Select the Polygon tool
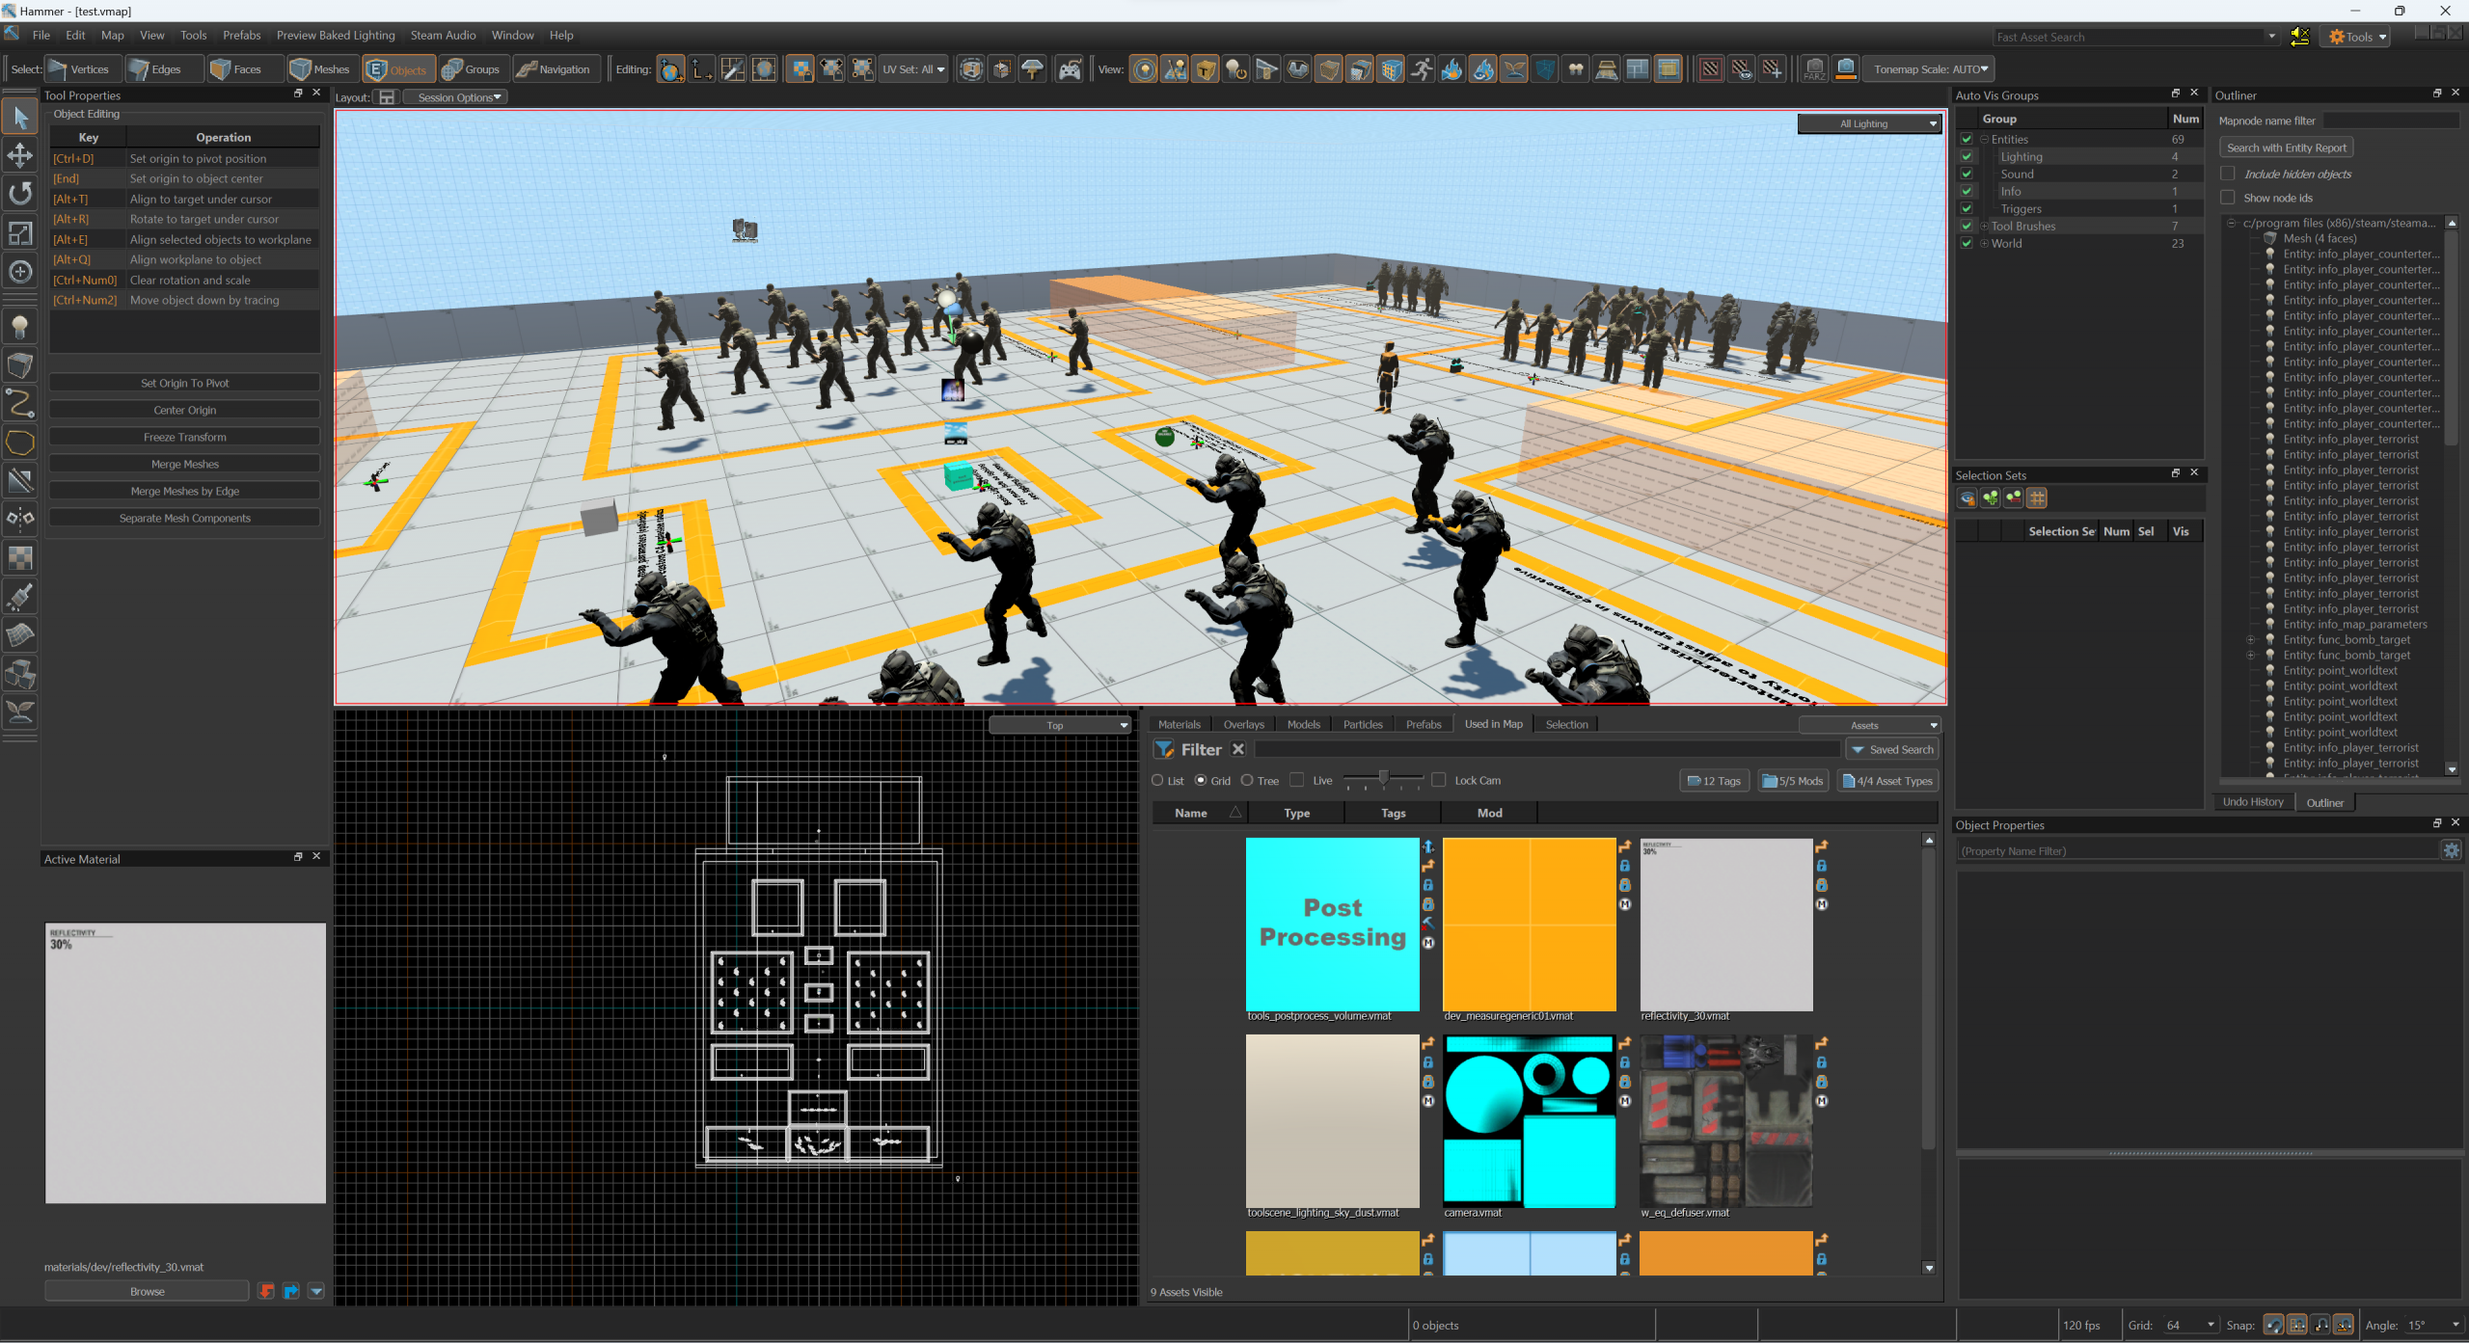The image size is (2469, 1343). pyautogui.click(x=20, y=443)
